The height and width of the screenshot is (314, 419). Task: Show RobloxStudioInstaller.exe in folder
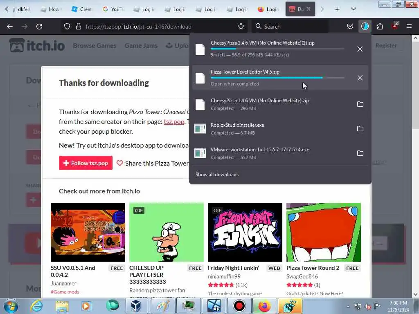(360, 129)
